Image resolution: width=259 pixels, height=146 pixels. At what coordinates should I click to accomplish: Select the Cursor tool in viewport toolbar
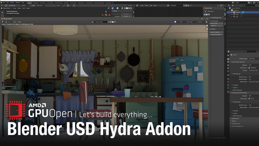2,16
